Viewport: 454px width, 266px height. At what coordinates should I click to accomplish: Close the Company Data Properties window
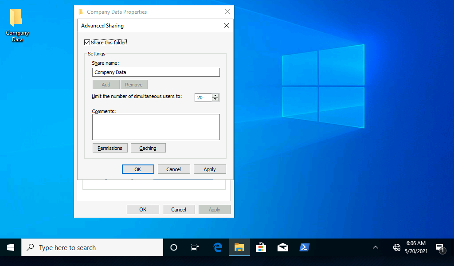[227, 12]
